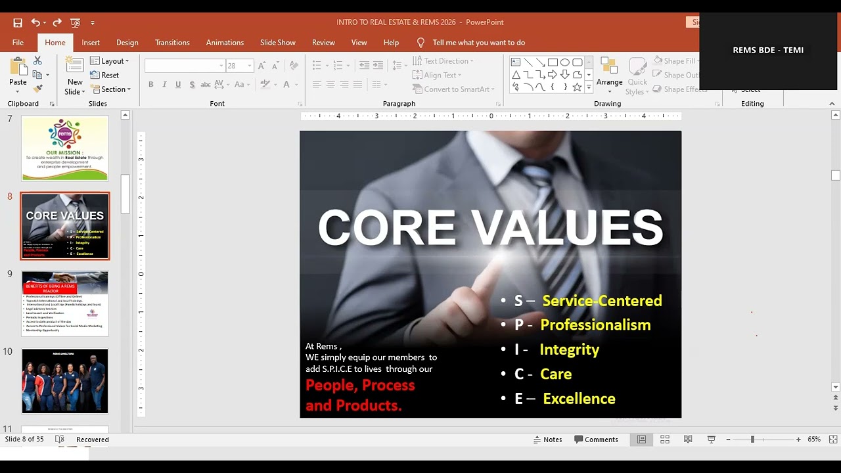Expand the Text Direction menu
The width and height of the screenshot is (841, 473).
tap(443, 61)
